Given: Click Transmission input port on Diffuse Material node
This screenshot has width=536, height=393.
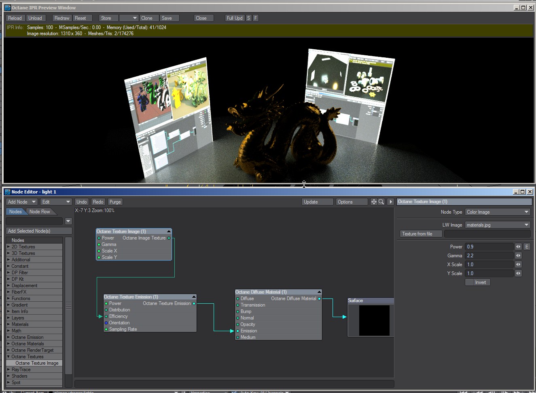Looking at the screenshot, I should pos(237,305).
